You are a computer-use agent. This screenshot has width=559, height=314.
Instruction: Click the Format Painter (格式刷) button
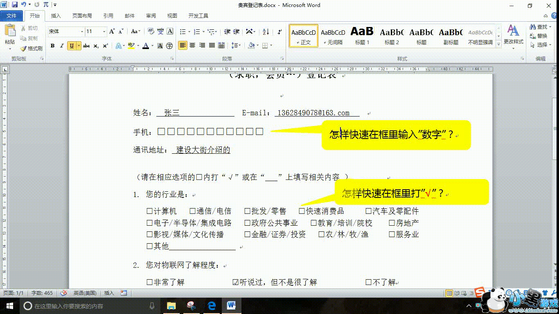coord(32,48)
